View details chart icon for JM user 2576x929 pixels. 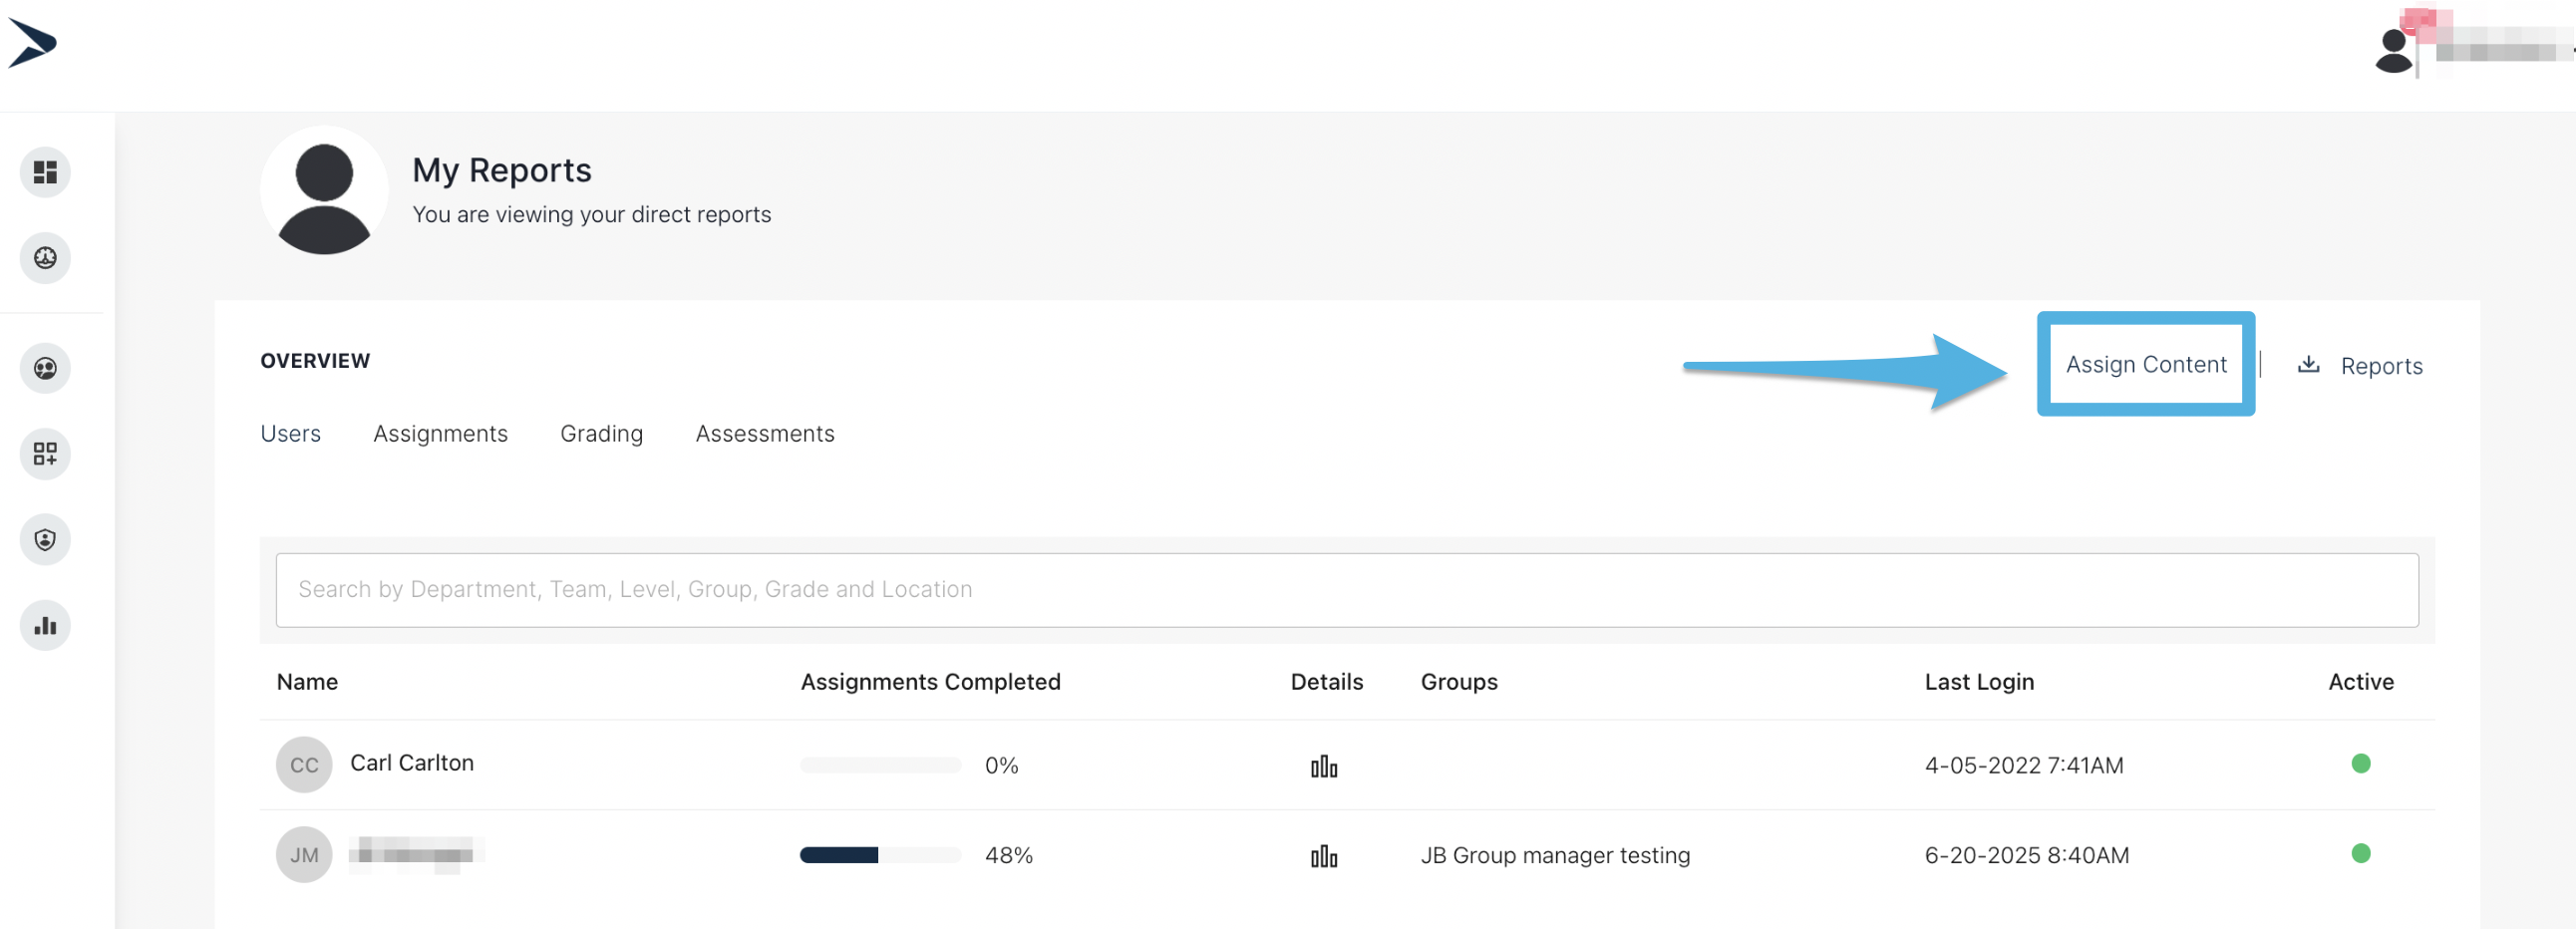[x=1323, y=856]
